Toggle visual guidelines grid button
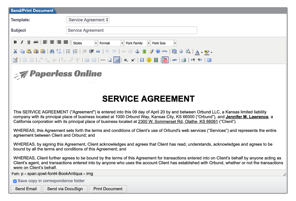This screenshot has height=201, width=296. pyautogui.click(x=117, y=60)
